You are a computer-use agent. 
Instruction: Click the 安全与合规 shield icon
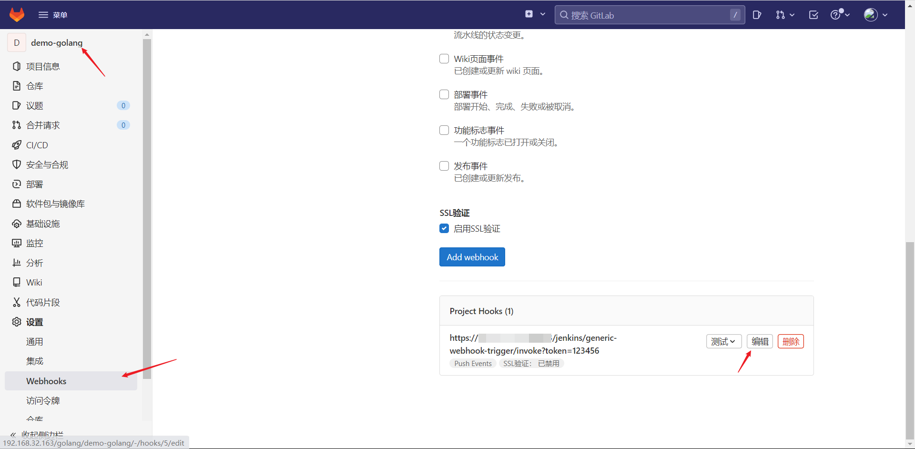17,164
